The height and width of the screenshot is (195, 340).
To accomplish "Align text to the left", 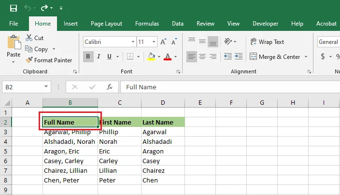I will [x=192, y=56].
